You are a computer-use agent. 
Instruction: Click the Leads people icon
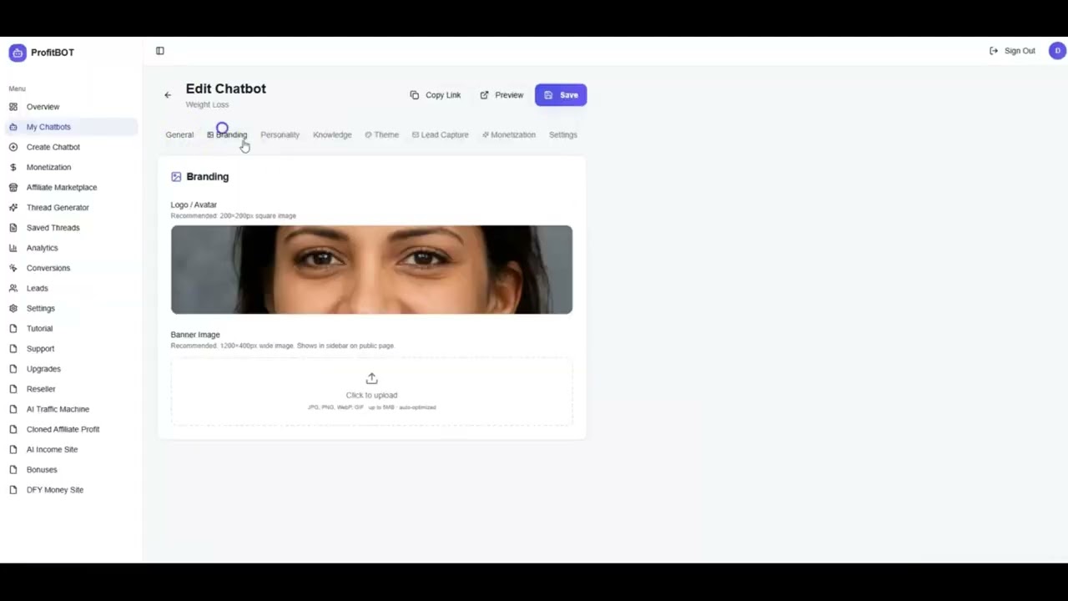pyautogui.click(x=13, y=288)
